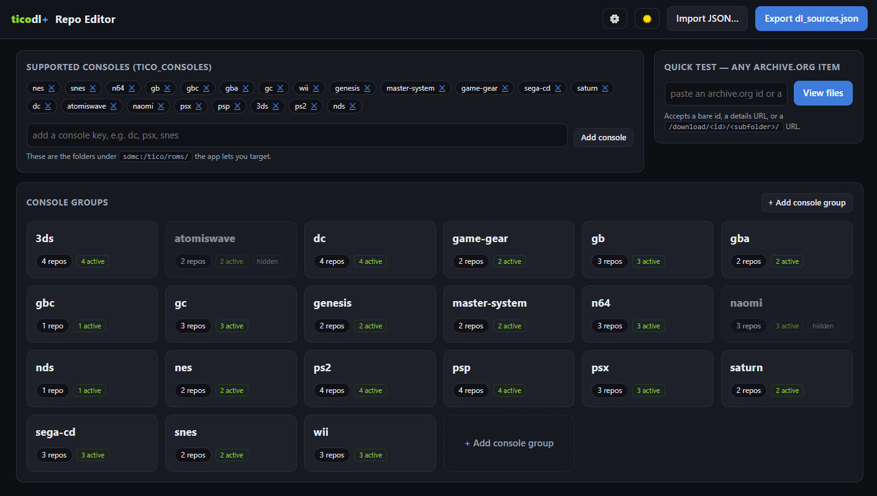Click the hidden badge on atomiswave
Image resolution: width=877 pixels, height=496 pixels.
(267, 261)
